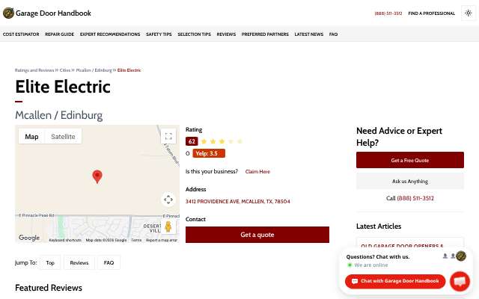This screenshot has width=479, height=299.
Task: Click the Elite Electric breadcrumb
Action: pyautogui.click(x=129, y=70)
